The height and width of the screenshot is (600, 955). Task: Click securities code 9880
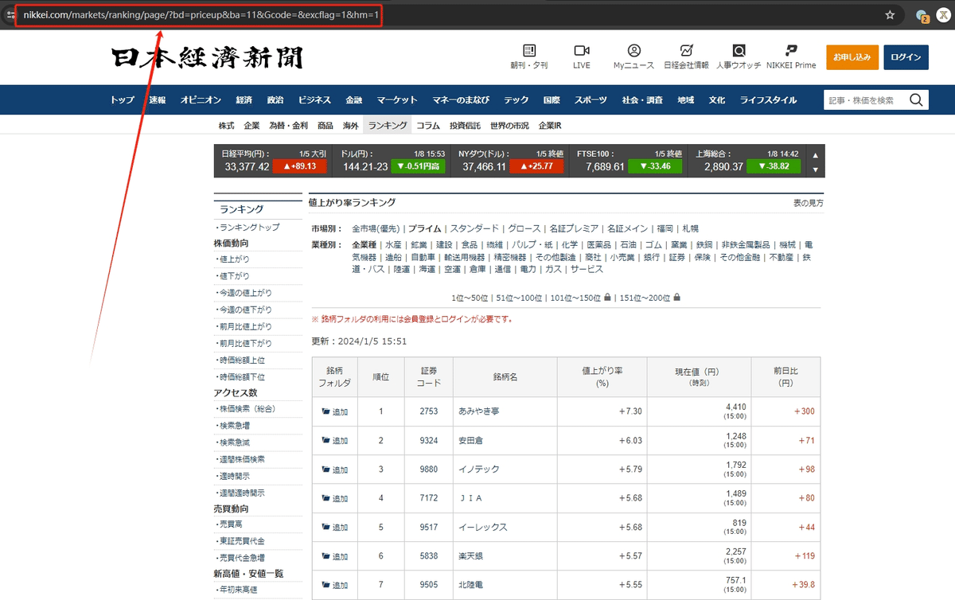[429, 469]
